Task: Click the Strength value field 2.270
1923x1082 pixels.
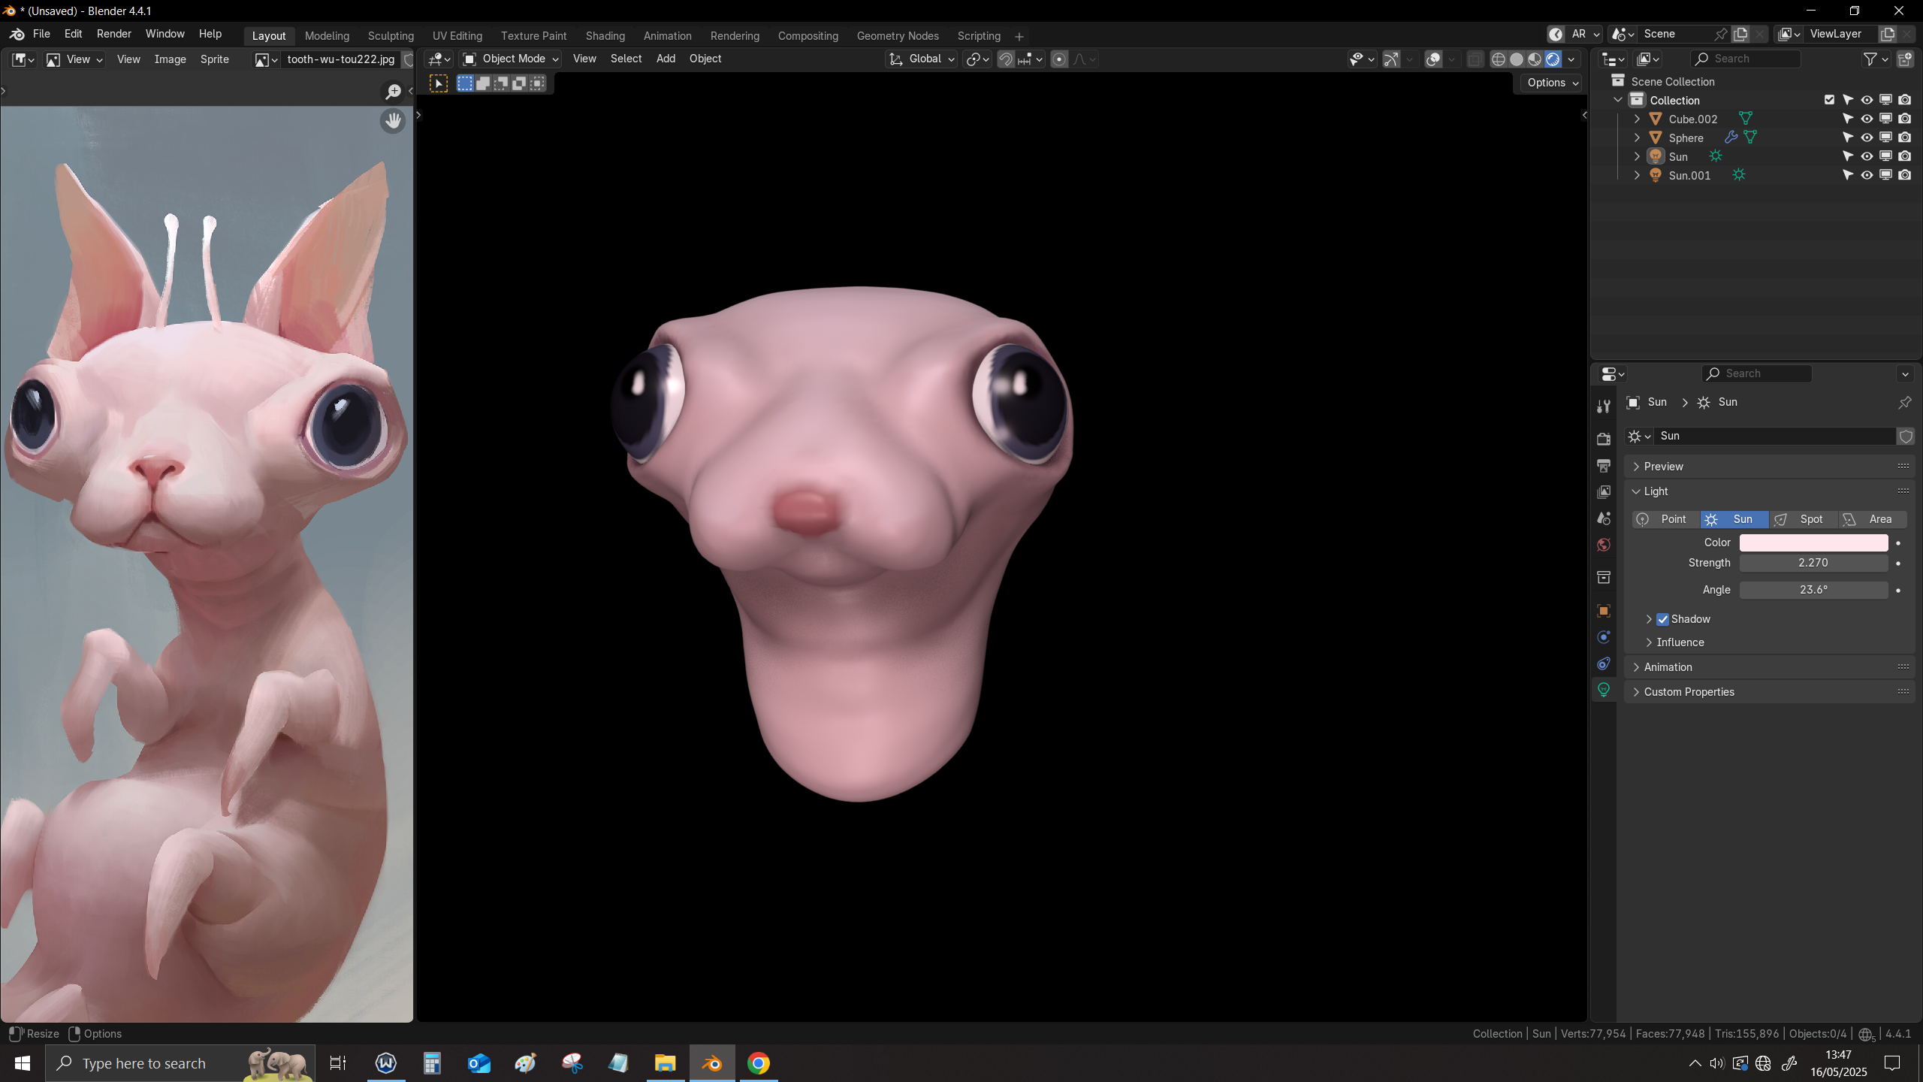Action: click(1813, 564)
